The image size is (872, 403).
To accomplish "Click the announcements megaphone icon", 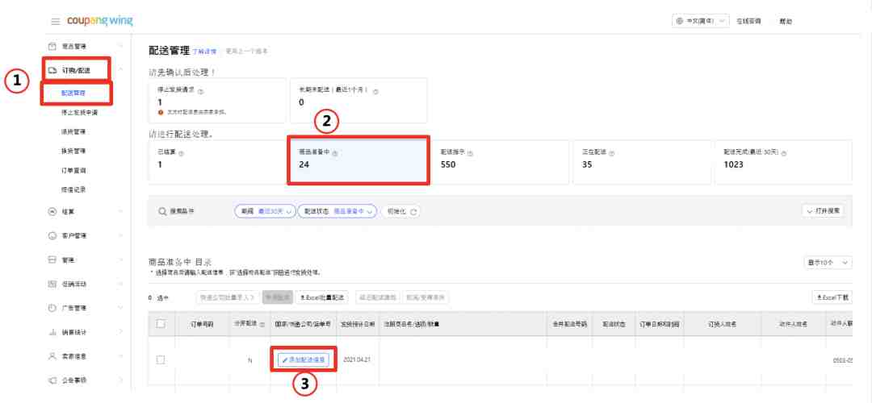I will coord(52,380).
